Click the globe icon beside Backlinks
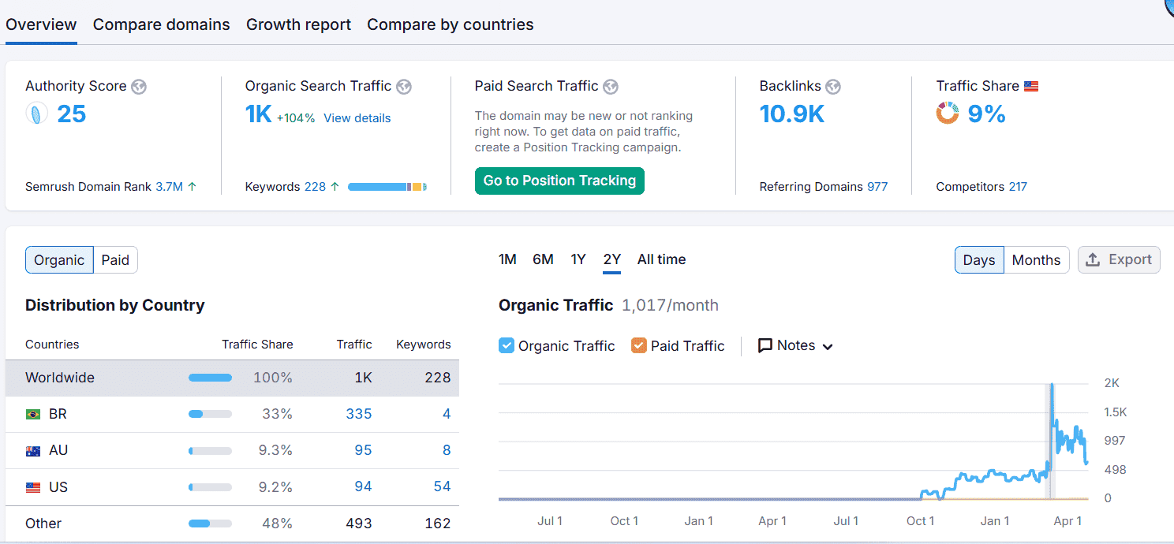This screenshot has height=544, width=1174. tap(833, 87)
